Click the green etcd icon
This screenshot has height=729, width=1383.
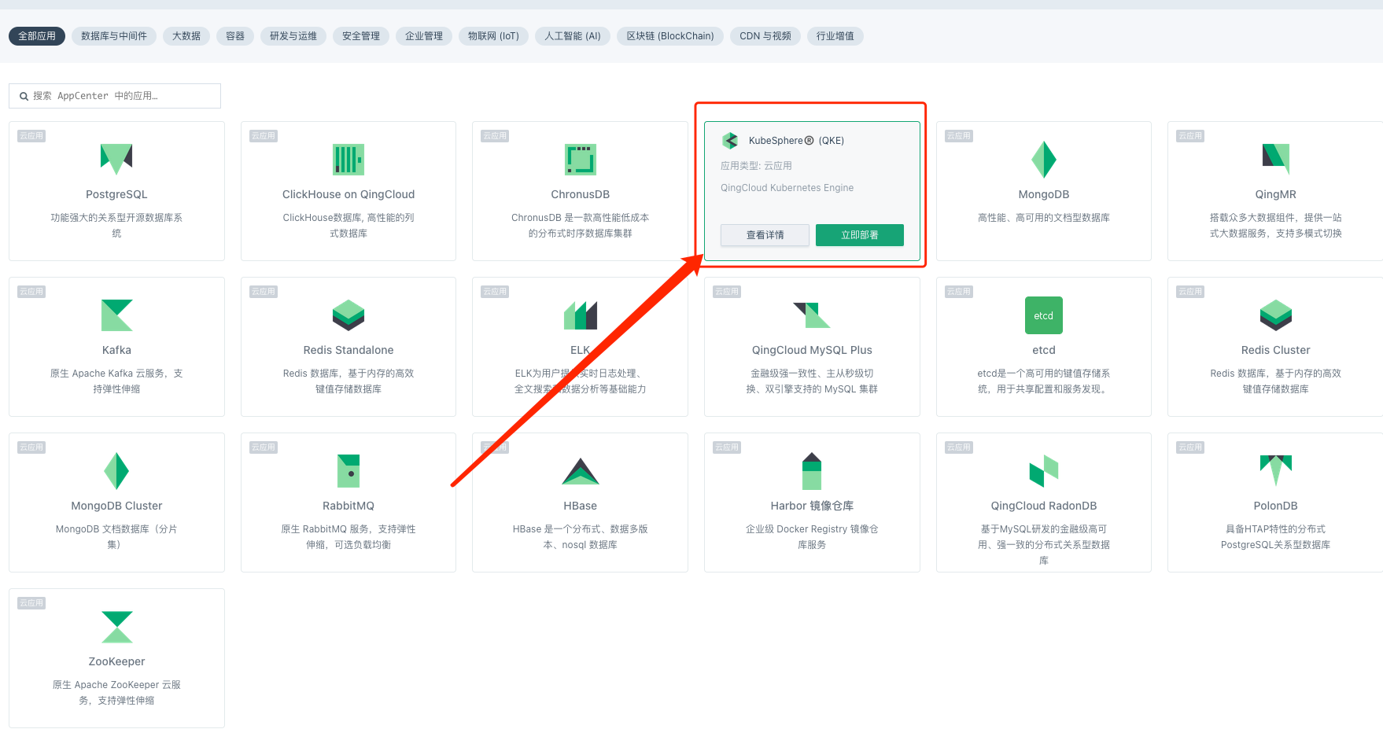(1044, 315)
